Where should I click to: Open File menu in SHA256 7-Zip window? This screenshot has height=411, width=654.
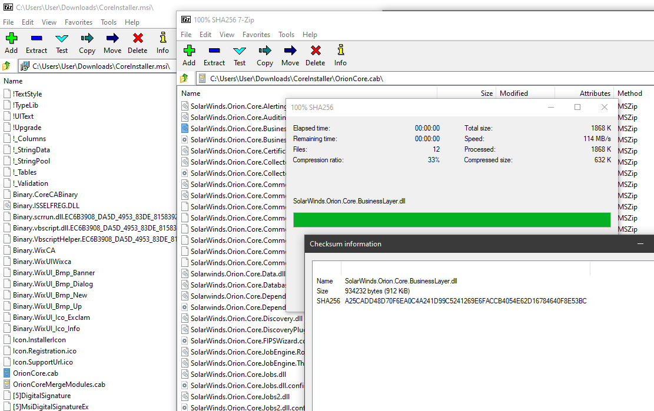[x=186, y=35]
